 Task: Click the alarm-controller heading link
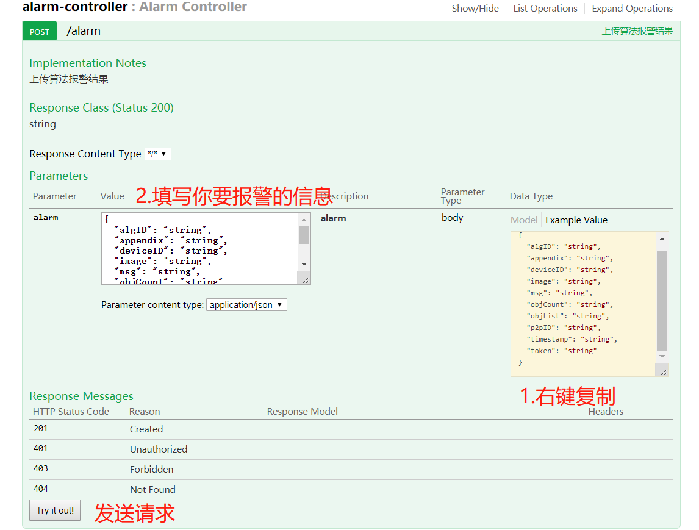click(x=75, y=7)
